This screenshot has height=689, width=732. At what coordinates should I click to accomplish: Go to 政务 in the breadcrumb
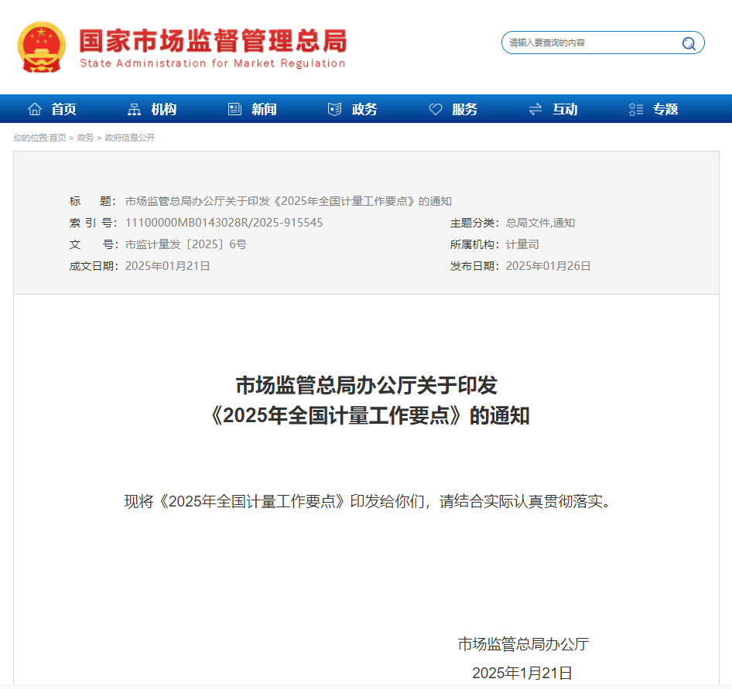[85, 138]
